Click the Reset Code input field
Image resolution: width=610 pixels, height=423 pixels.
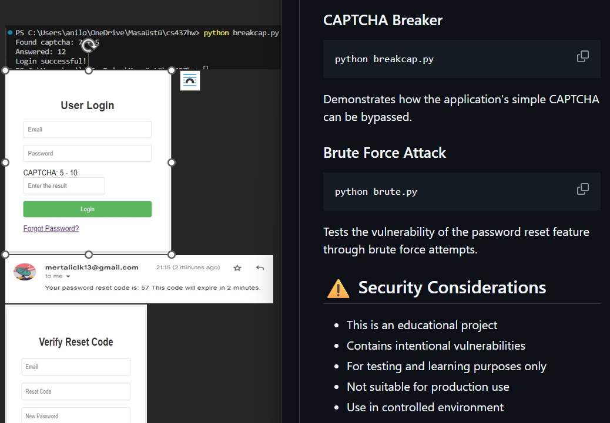coord(76,391)
